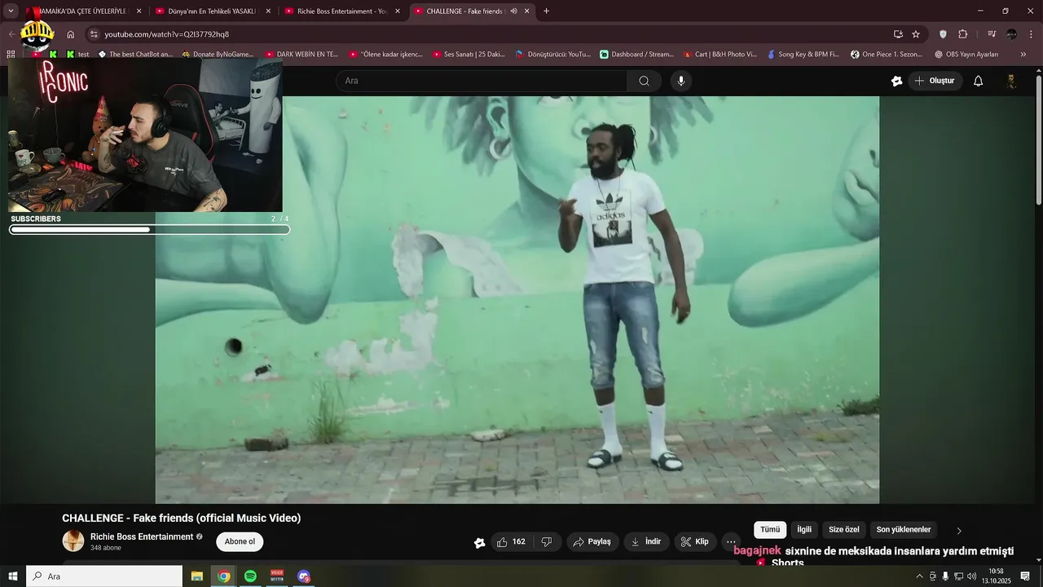Click the video player showing the dancer
This screenshot has height=587, width=1043.
(517, 300)
